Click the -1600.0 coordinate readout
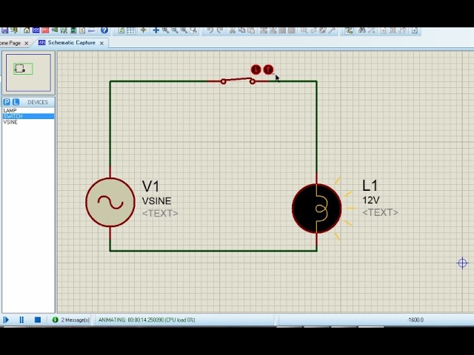This screenshot has width=474, height=355. (415, 319)
